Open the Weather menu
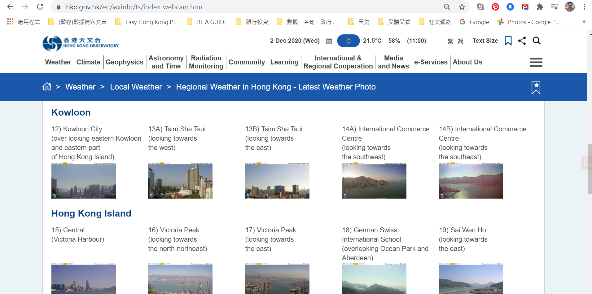 (x=58, y=62)
